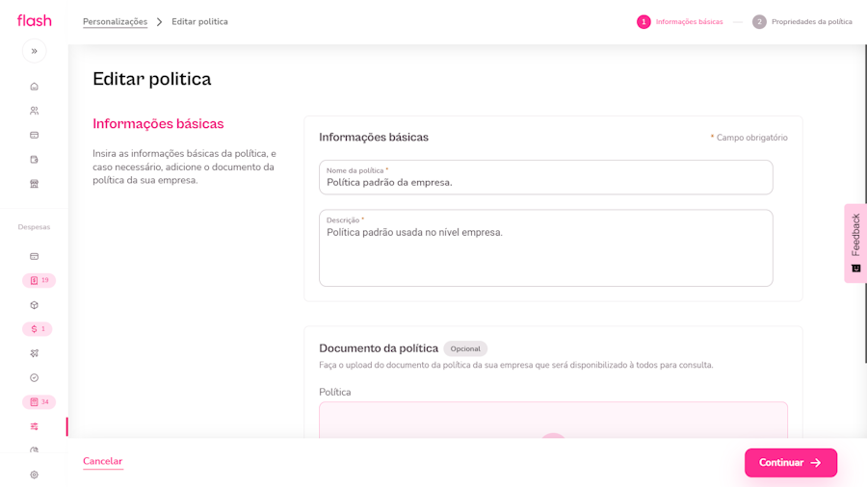Go to Personalizações breadcrumb link
Screen dimensions: 867x487
pos(115,21)
